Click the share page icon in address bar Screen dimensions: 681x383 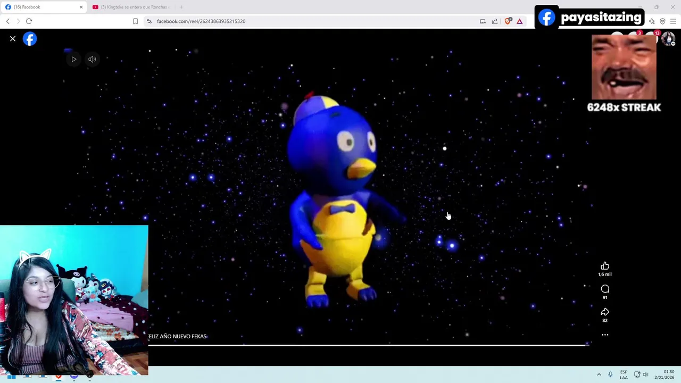click(495, 21)
